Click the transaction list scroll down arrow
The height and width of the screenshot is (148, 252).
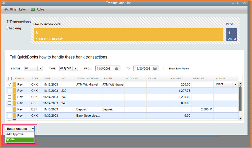click(240, 119)
